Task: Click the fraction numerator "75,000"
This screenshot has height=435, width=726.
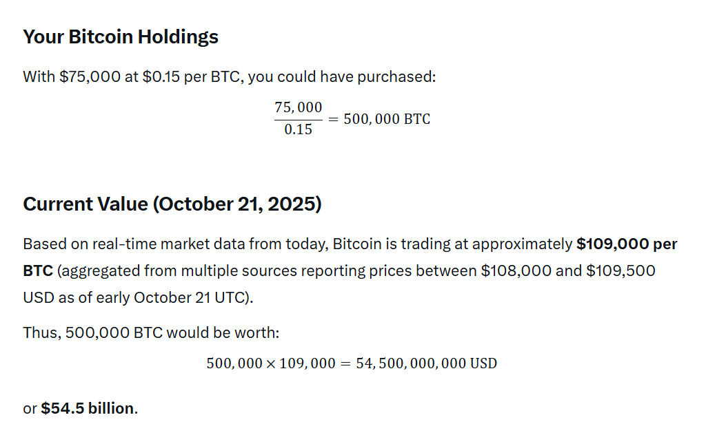Action: (x=298, y=107)
